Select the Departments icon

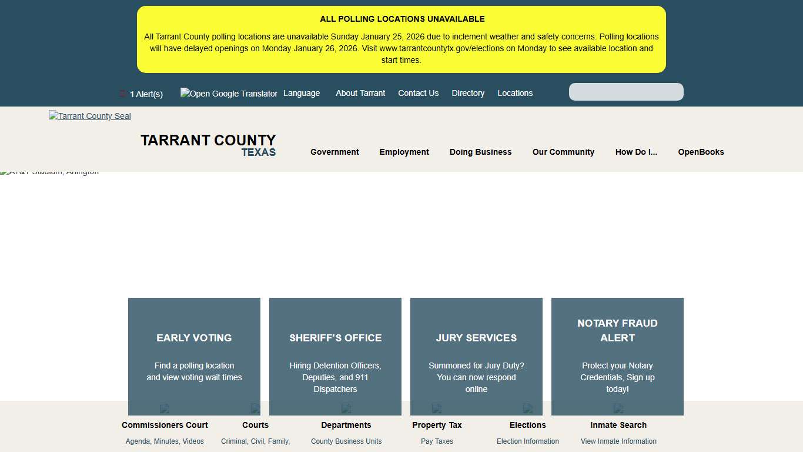(346, 408)
